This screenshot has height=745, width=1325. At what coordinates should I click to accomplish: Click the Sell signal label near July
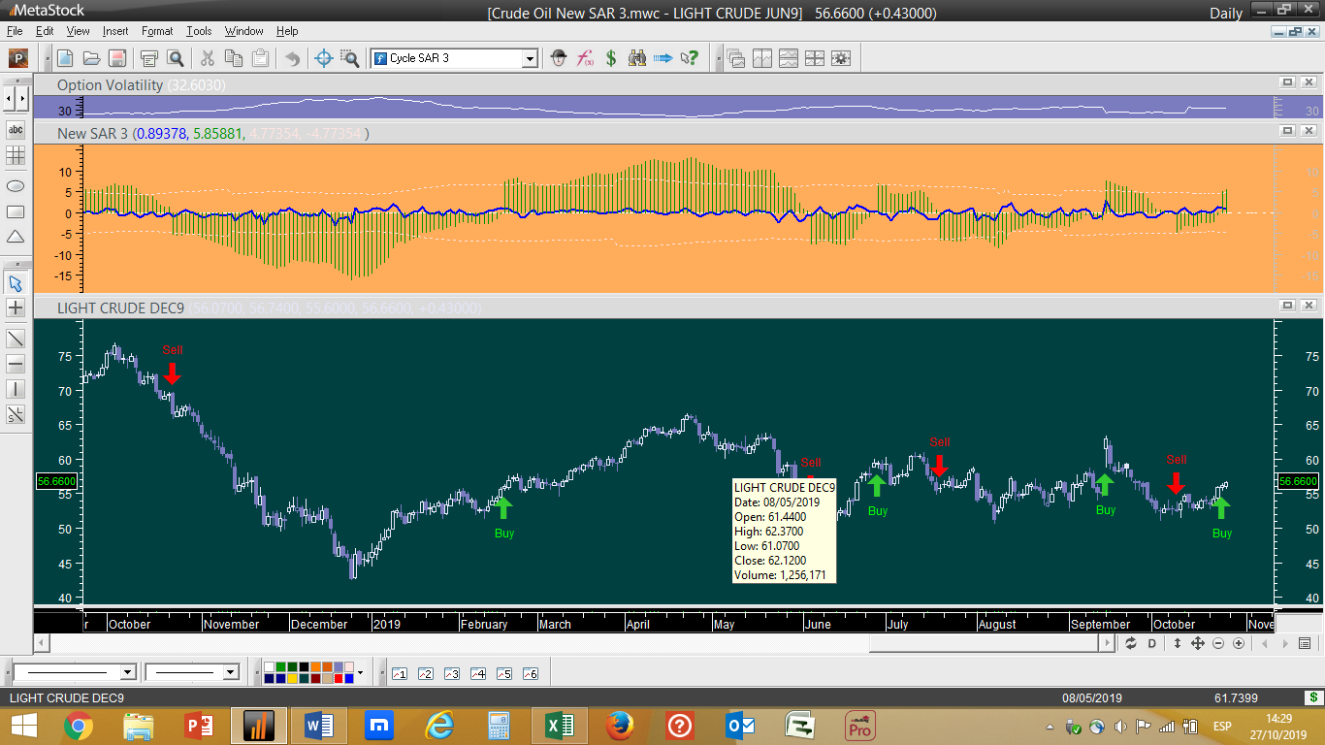939,442
